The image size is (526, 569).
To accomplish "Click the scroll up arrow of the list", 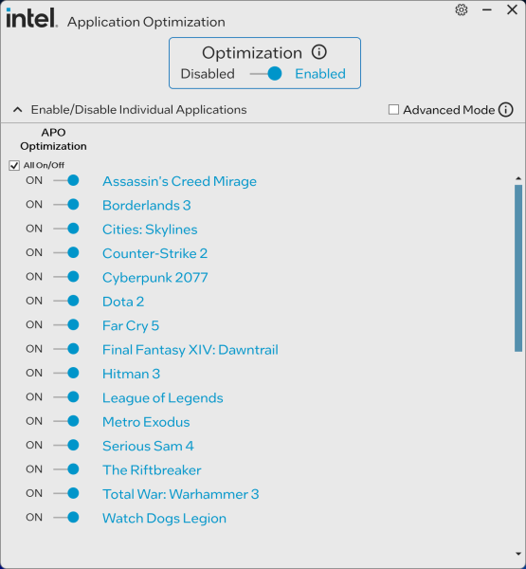I will click(x=518, y=178).
